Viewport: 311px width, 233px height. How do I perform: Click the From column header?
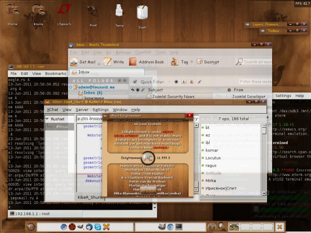(238, 90)
